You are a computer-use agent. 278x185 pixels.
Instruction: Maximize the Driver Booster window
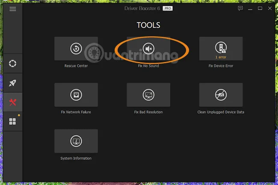(x=260, y=8)
